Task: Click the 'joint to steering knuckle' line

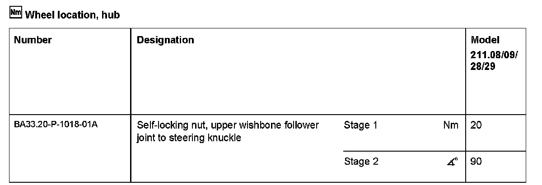Action: pos(188,138)
